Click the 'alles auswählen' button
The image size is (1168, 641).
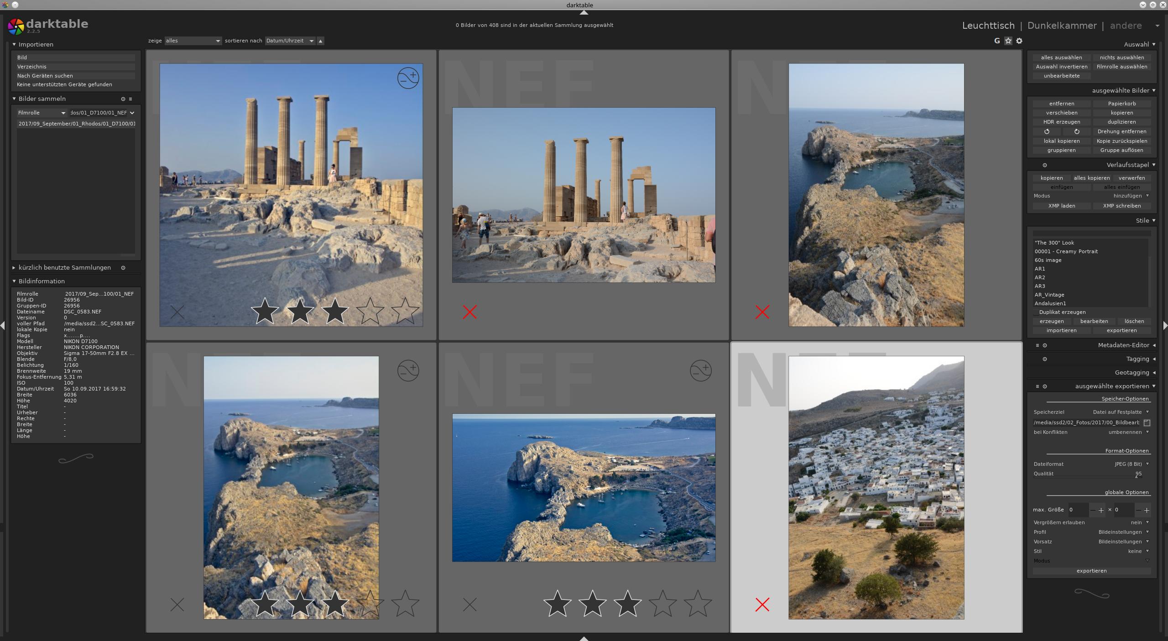(1061, 57)
